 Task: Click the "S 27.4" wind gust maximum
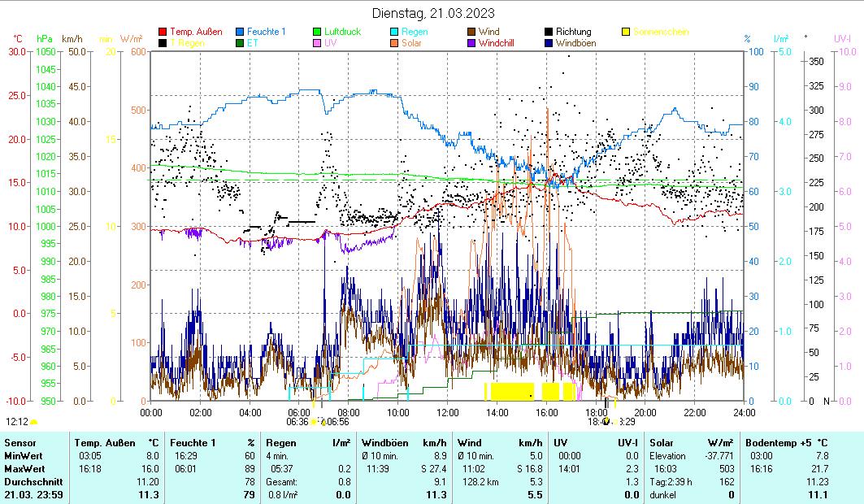(x=434, y=469)
